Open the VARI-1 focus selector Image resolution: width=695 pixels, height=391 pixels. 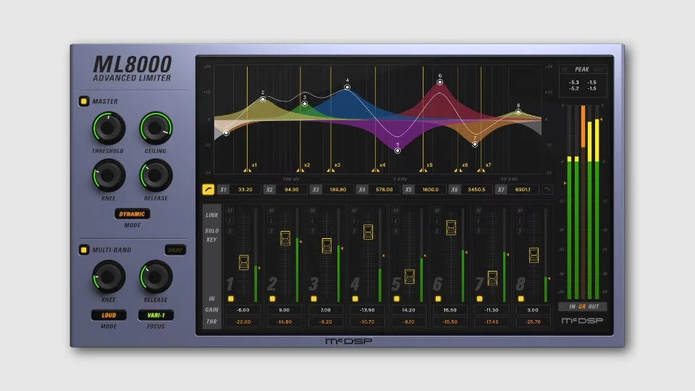pos(156,315)
